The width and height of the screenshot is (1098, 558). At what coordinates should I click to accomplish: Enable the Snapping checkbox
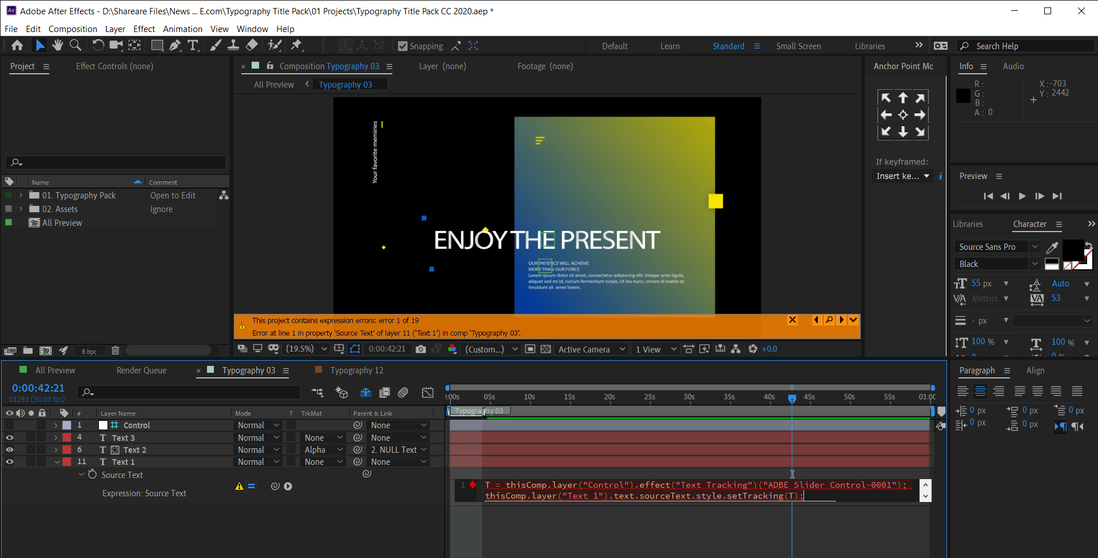[401, 46]
